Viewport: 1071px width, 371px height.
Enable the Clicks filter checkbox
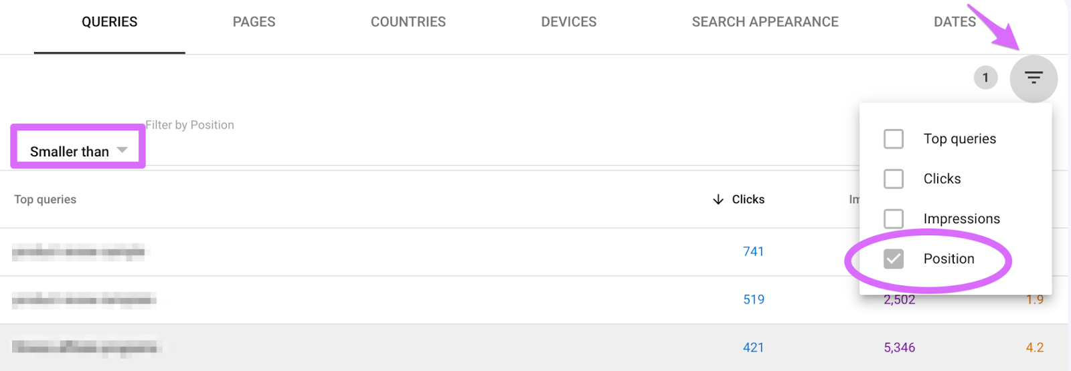pyautogui.click(x=894, y=178)
